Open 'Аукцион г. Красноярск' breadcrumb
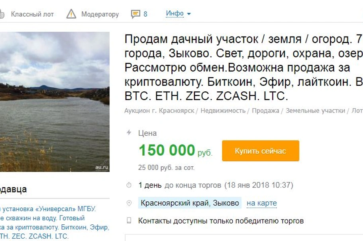This screenshot has width=363, height=241. (x=159, y=111)
